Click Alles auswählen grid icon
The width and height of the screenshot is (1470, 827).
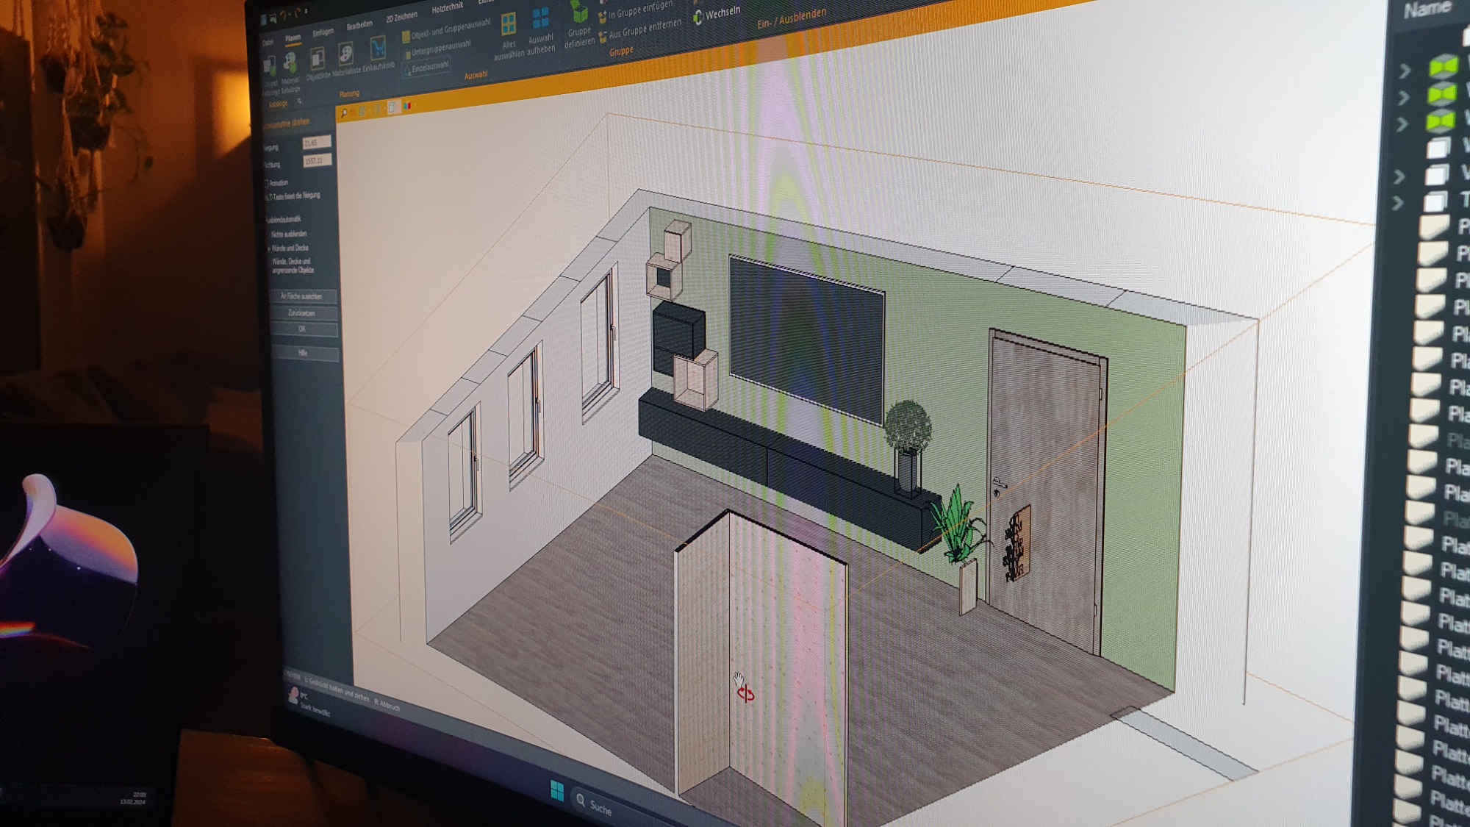tap(509, 25)
